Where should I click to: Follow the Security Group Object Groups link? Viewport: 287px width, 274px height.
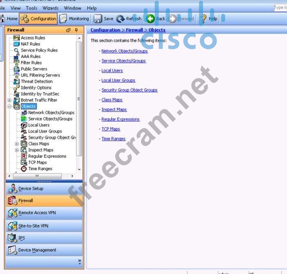(x=129, y=90)
